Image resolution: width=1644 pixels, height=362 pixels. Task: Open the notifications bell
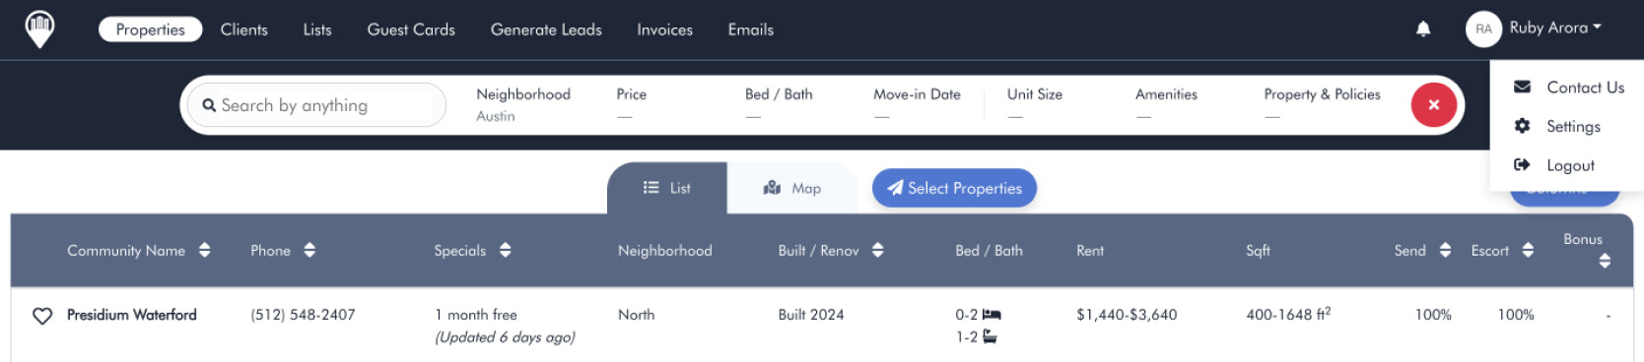tap(1423, 30)
